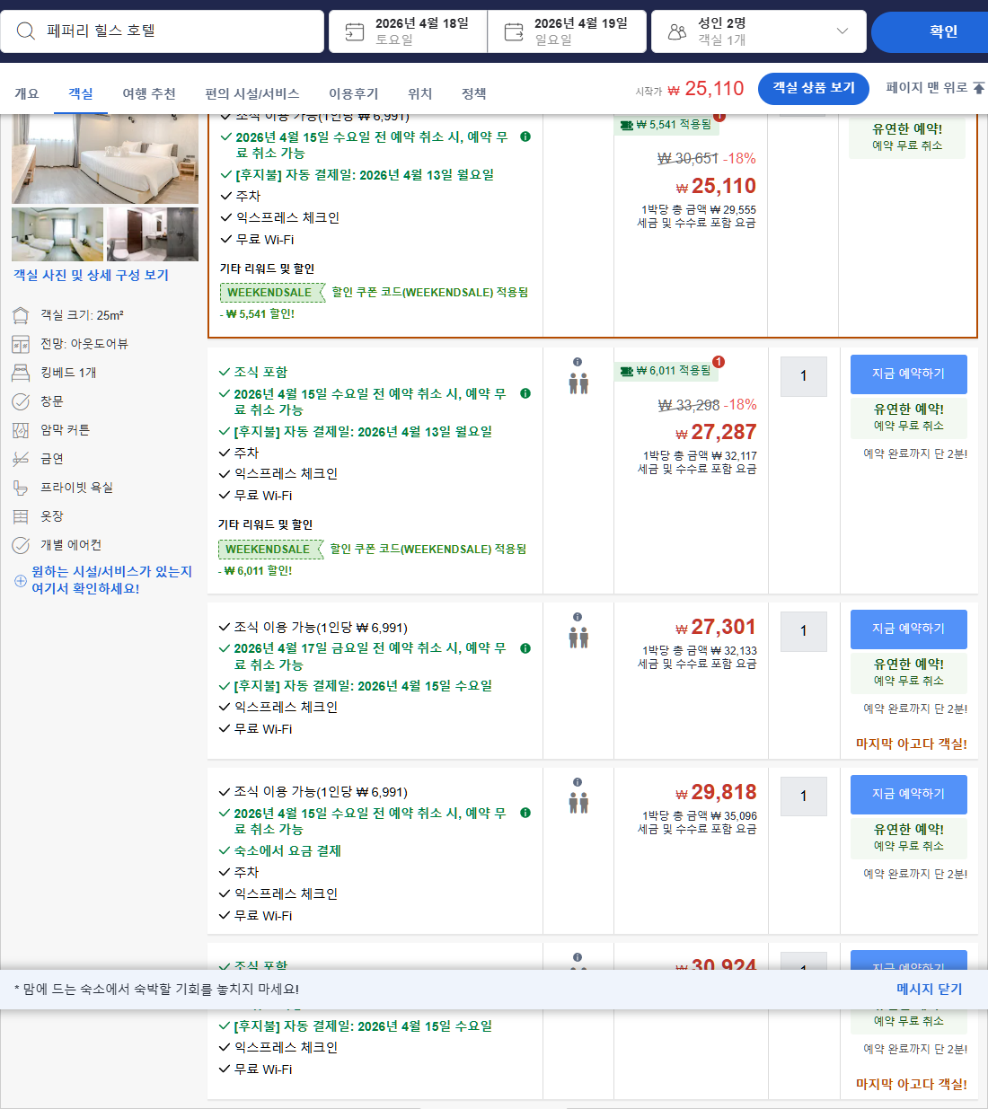Expand the guests and rooms dropdown arrow
Screen dimensions: 988x1109
pyautogui.click(x=842, y=31)
